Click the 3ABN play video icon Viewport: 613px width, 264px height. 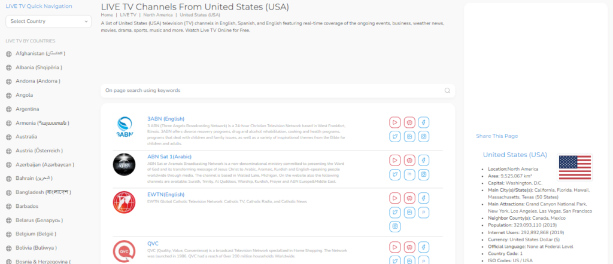click(x=395, y=122)
